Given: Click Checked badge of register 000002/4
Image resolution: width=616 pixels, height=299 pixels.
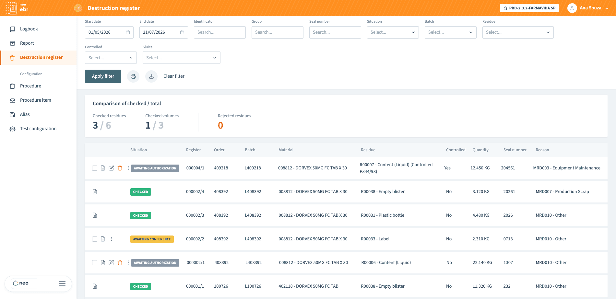Looking at the screenshot, I should pos(141,192).
